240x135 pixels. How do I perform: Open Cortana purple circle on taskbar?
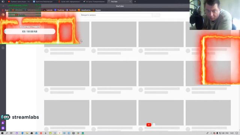point(17,133)
